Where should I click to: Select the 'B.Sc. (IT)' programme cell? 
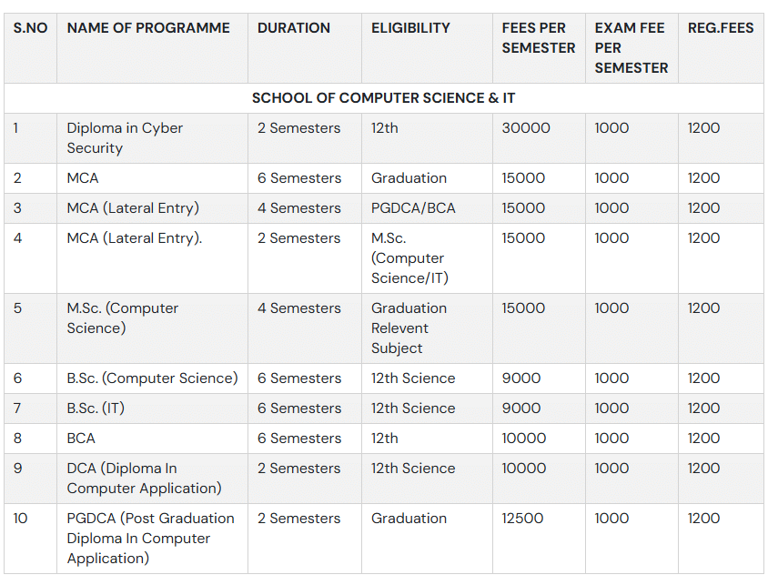[96, 408]
